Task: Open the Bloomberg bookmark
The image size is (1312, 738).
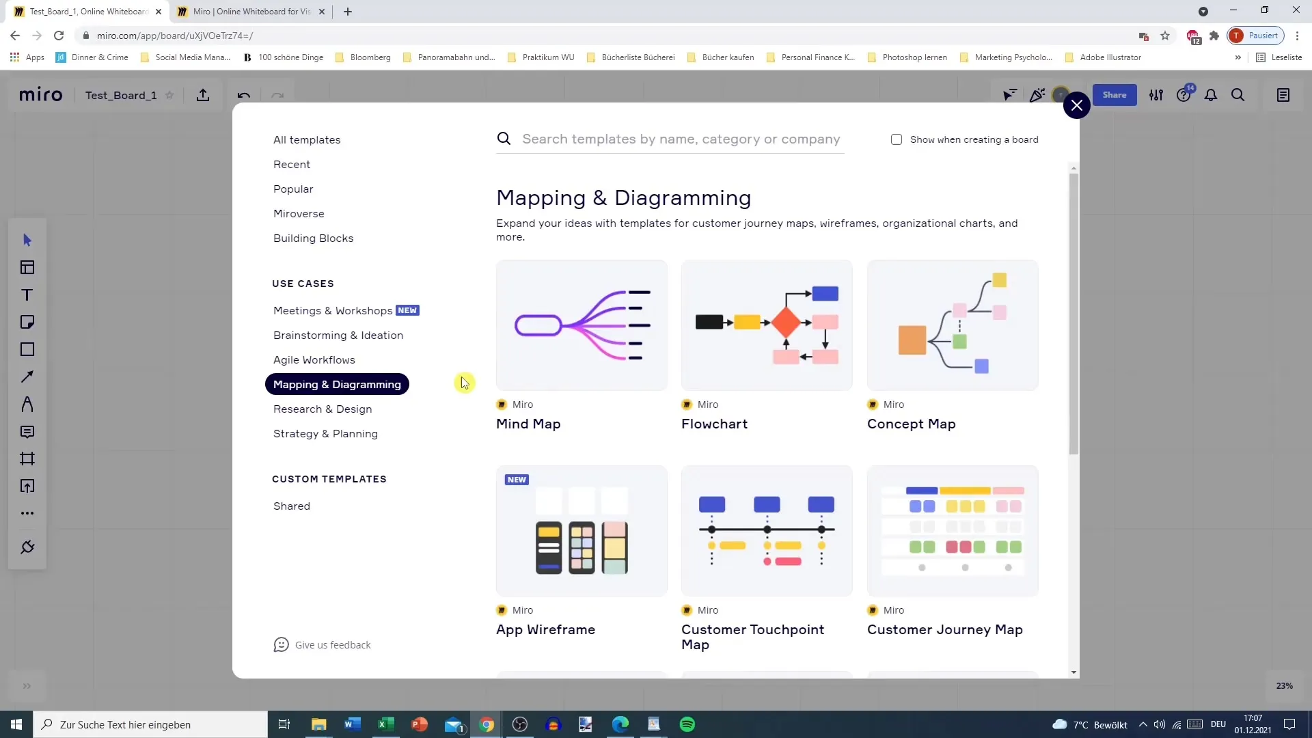Action: point(363,57)
